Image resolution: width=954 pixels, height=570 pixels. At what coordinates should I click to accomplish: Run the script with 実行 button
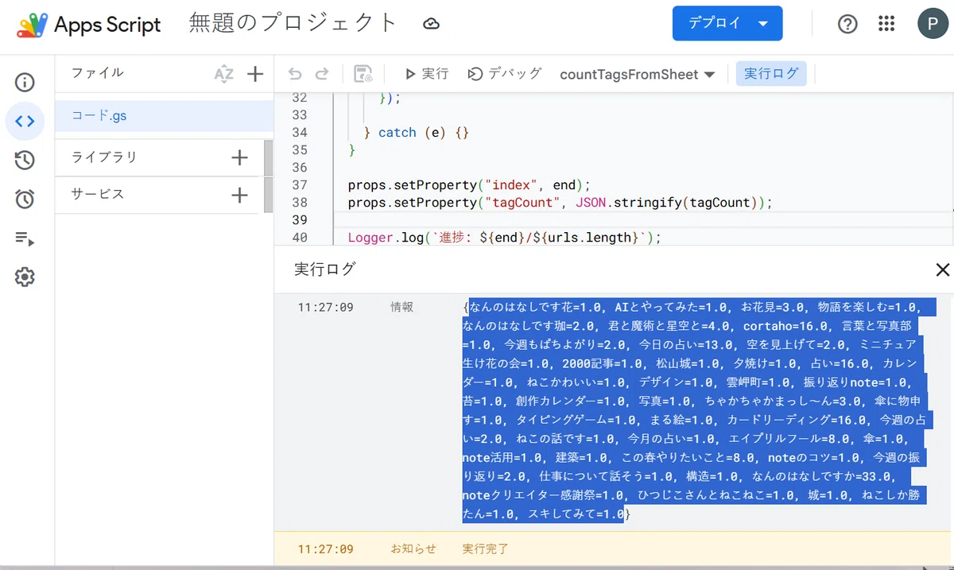coord(427,74)
